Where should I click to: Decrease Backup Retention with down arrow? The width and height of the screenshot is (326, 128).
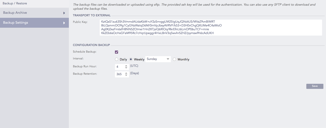click(x=126, y=75)
